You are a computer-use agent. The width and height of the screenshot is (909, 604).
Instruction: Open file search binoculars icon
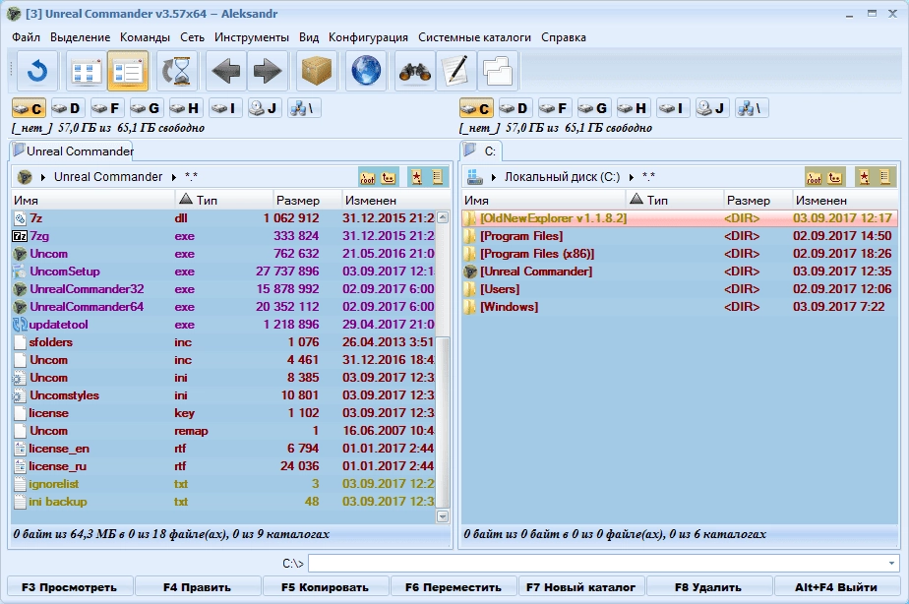click(x=415, y=71)
